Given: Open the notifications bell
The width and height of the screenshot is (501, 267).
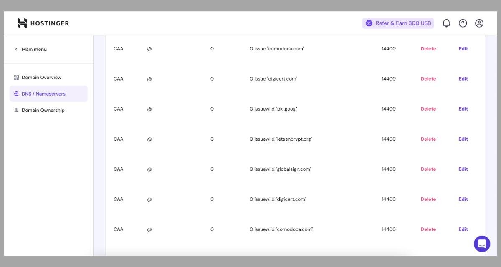Looking at the screenshot, I should click(x=446, y=23).
